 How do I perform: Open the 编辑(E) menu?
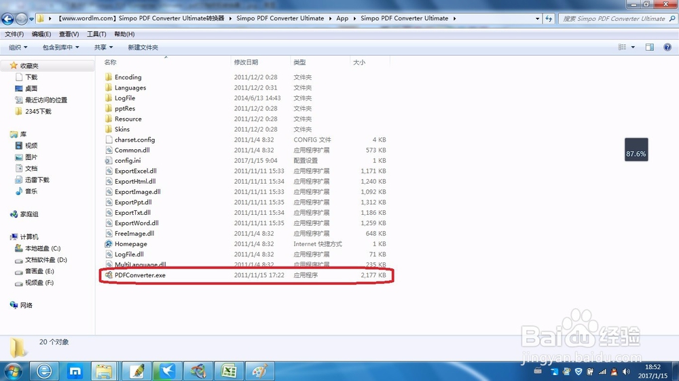pyautogui.click(x=41, y=34)
